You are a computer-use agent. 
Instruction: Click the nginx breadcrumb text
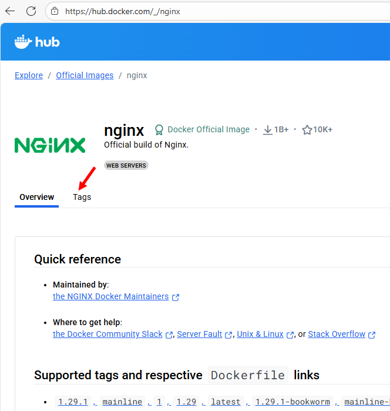pos(137,75)
